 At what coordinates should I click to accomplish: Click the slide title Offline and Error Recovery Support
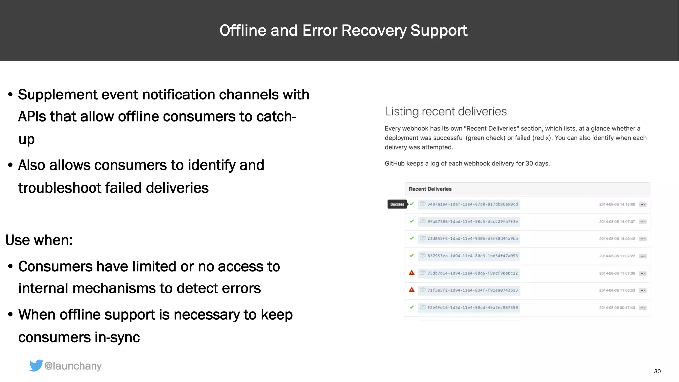pyautogui.click(x=343, y=31)
